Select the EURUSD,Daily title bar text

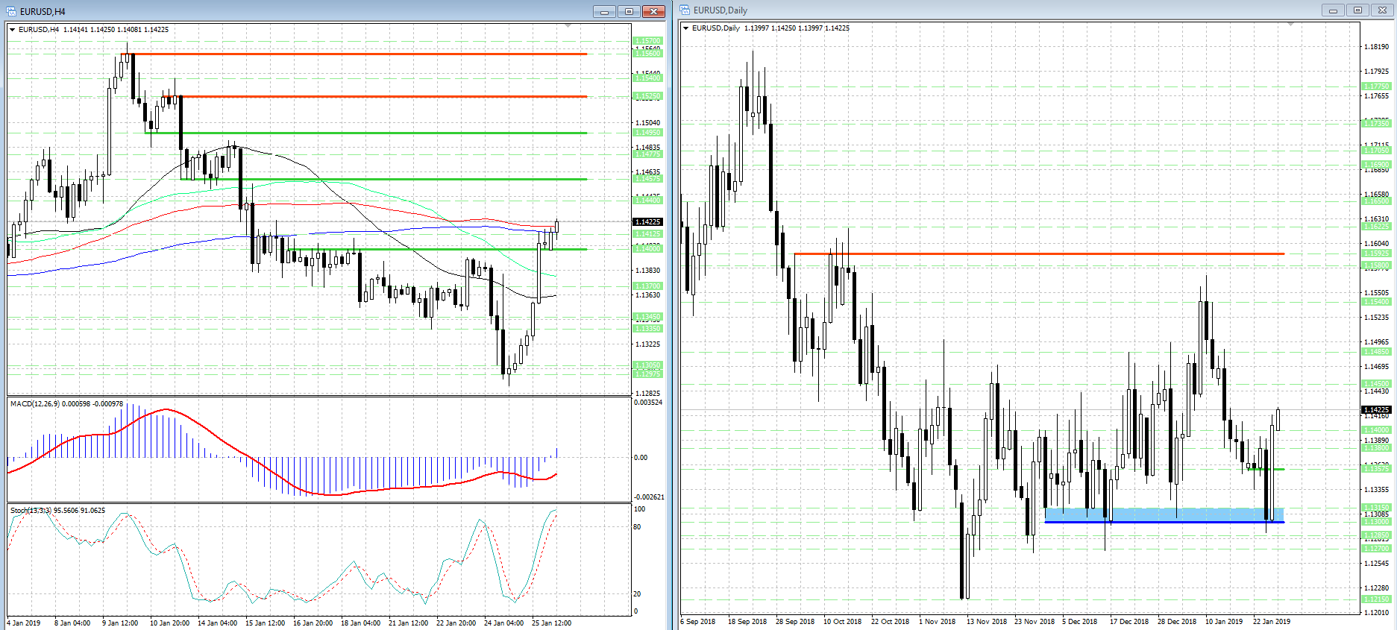coord(721,10)
